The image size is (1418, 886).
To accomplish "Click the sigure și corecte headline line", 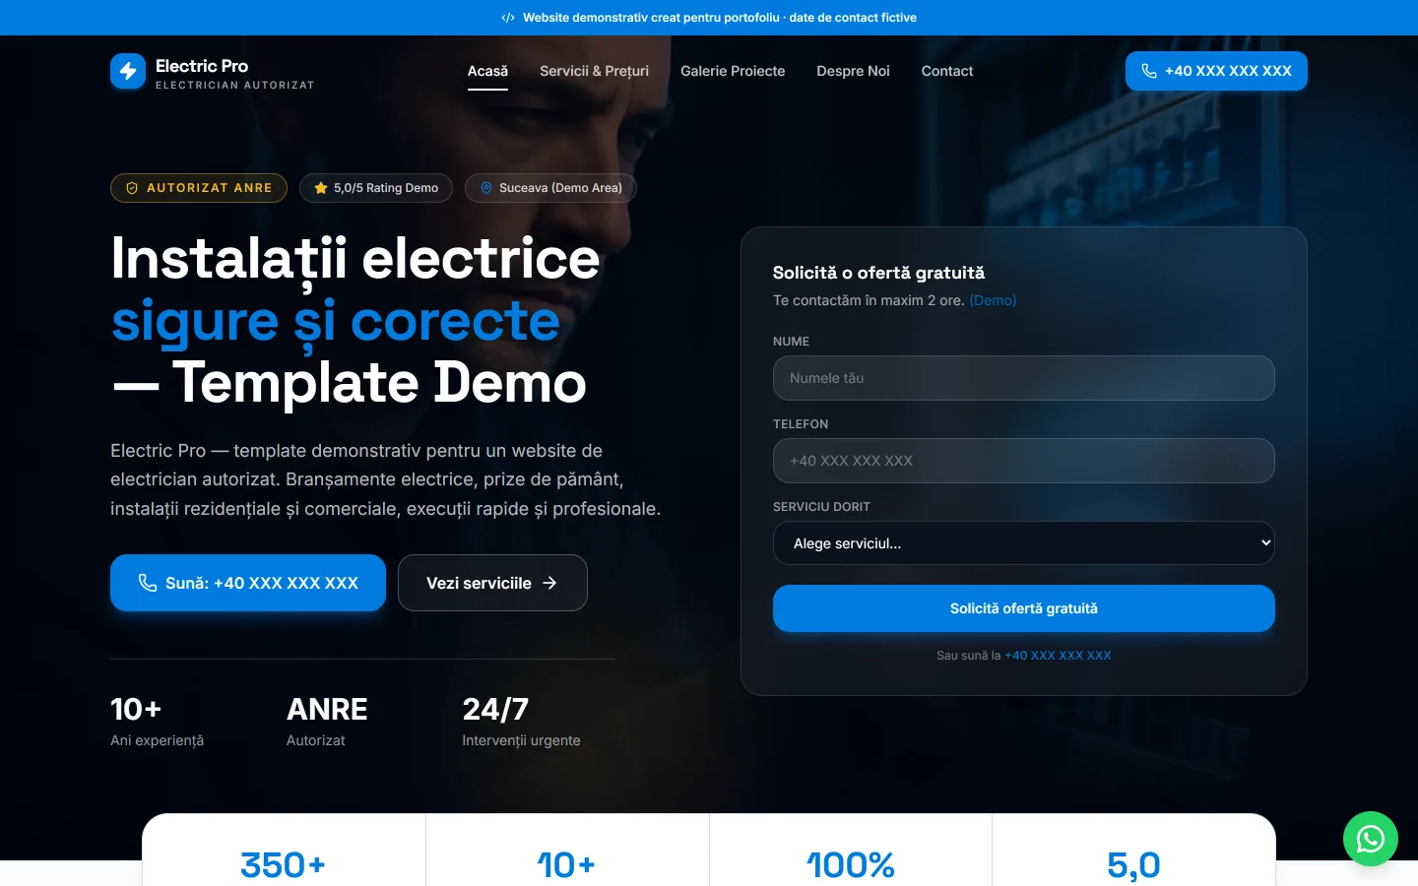I will (x=336, y=321).
